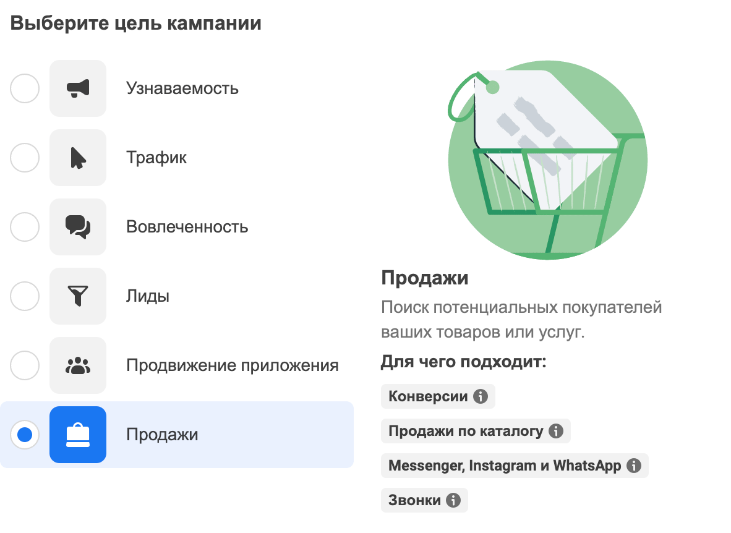The image size is (731, 533).
Task: Click the blue shopping bag Продажи icon
Action: (x=78, y=435)
